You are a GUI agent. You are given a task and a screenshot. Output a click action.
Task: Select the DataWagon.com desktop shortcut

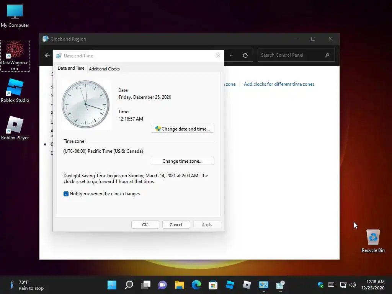[x=15, y=56]
